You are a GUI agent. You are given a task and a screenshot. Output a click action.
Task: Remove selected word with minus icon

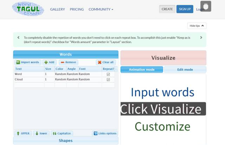coord(68,62)
